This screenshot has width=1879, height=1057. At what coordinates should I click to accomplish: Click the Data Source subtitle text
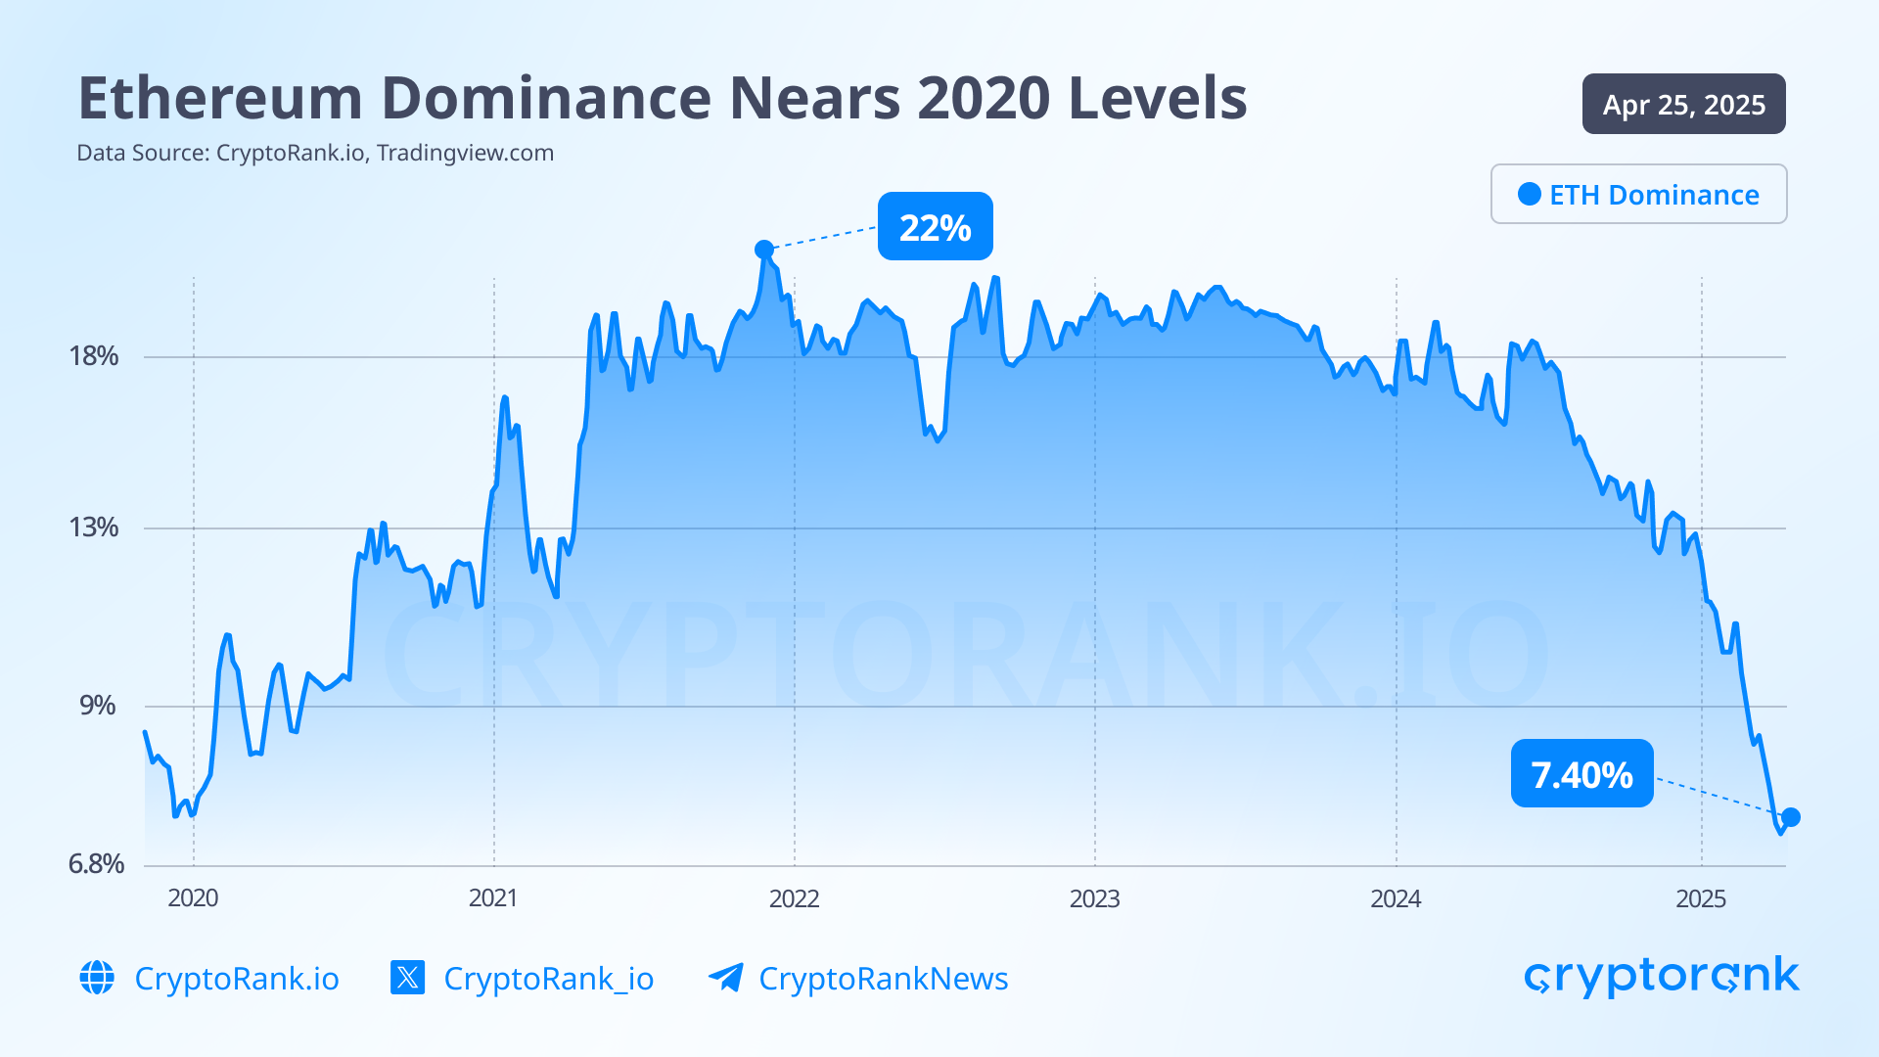click(315, 153)
